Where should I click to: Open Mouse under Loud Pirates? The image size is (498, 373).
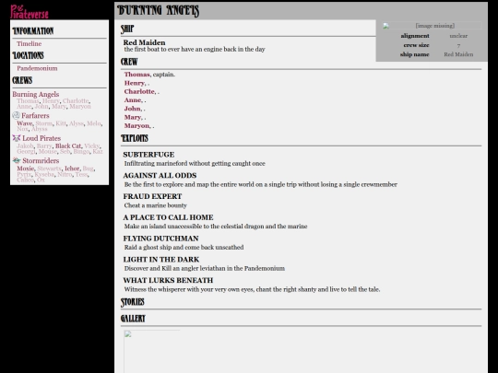tap(47, 151)
